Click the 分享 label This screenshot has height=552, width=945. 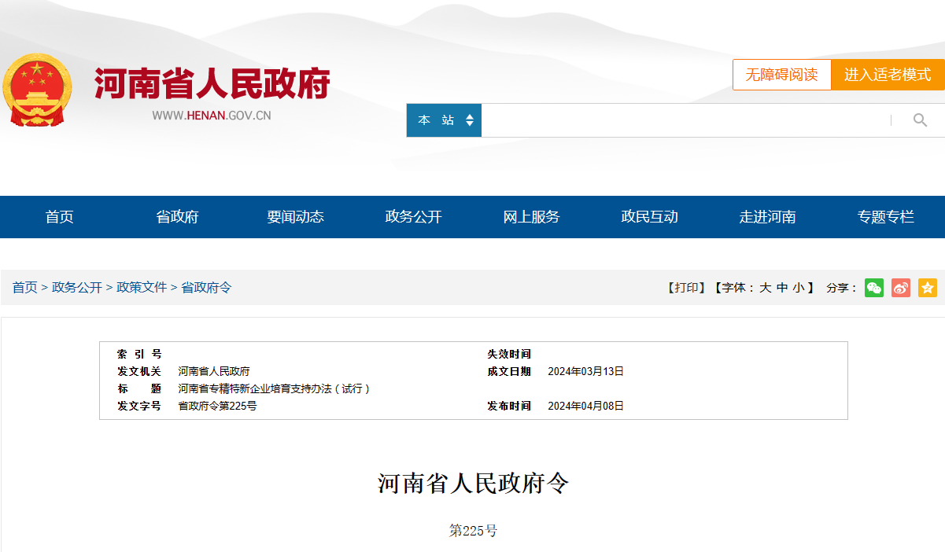[841, 288]
